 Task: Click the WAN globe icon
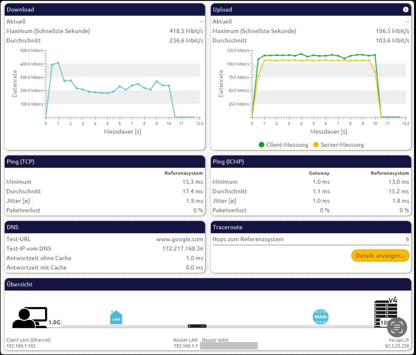click(x=320, y=317)
